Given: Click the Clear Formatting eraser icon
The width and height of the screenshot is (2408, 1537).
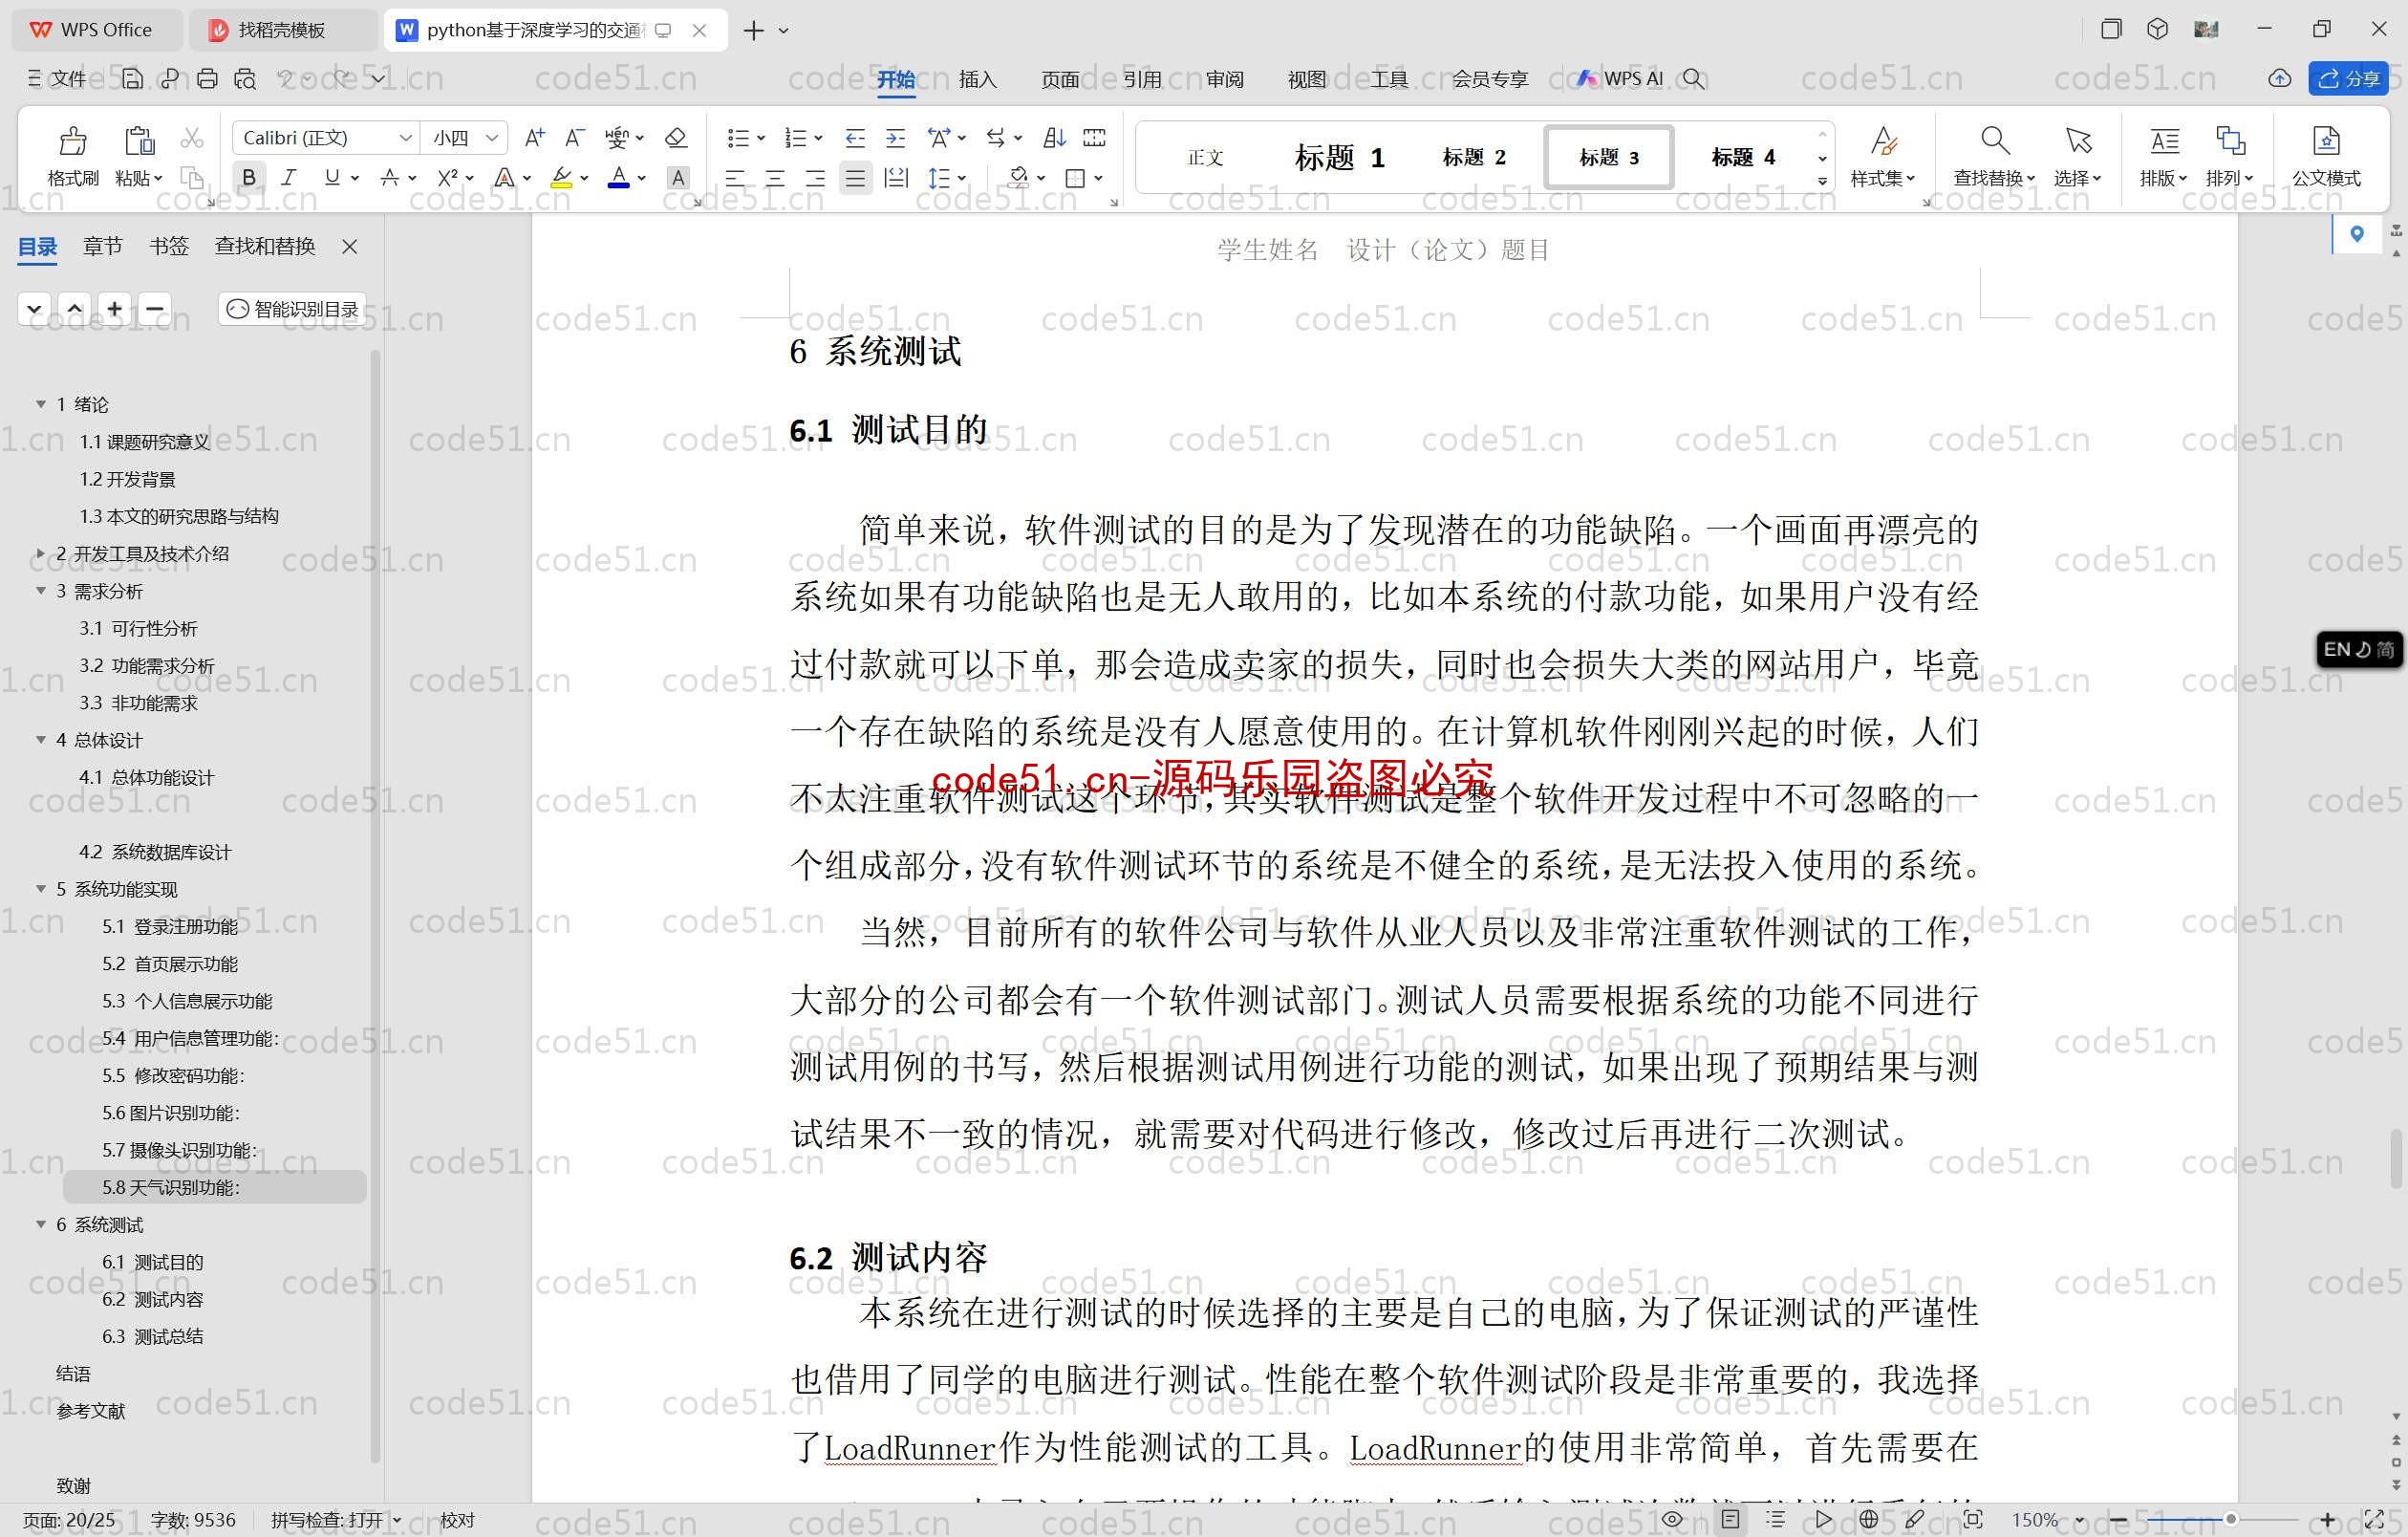Looking at the screenshot, I should pyautogui.click(x=676, y=138).
